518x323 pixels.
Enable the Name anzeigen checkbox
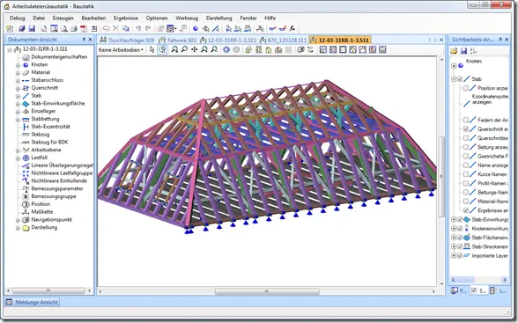(x=466, y=165)
